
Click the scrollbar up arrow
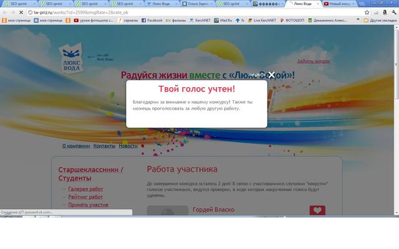[x=397, y=27]
